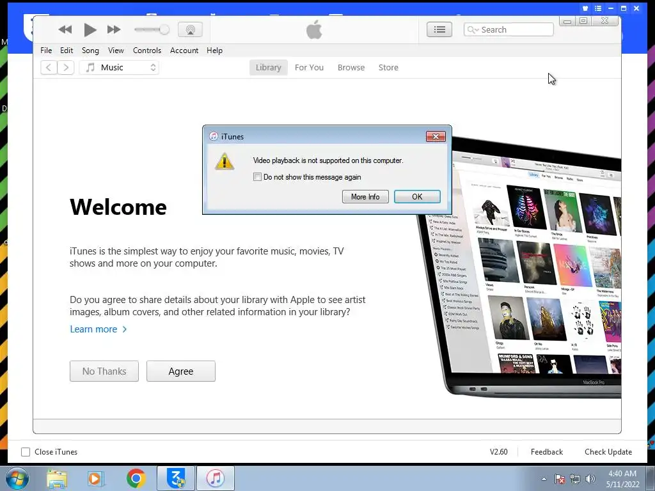Show hidden system tray icons
Image resolution: width=655 pixels, height=491 pixels.
pos(544,479)
